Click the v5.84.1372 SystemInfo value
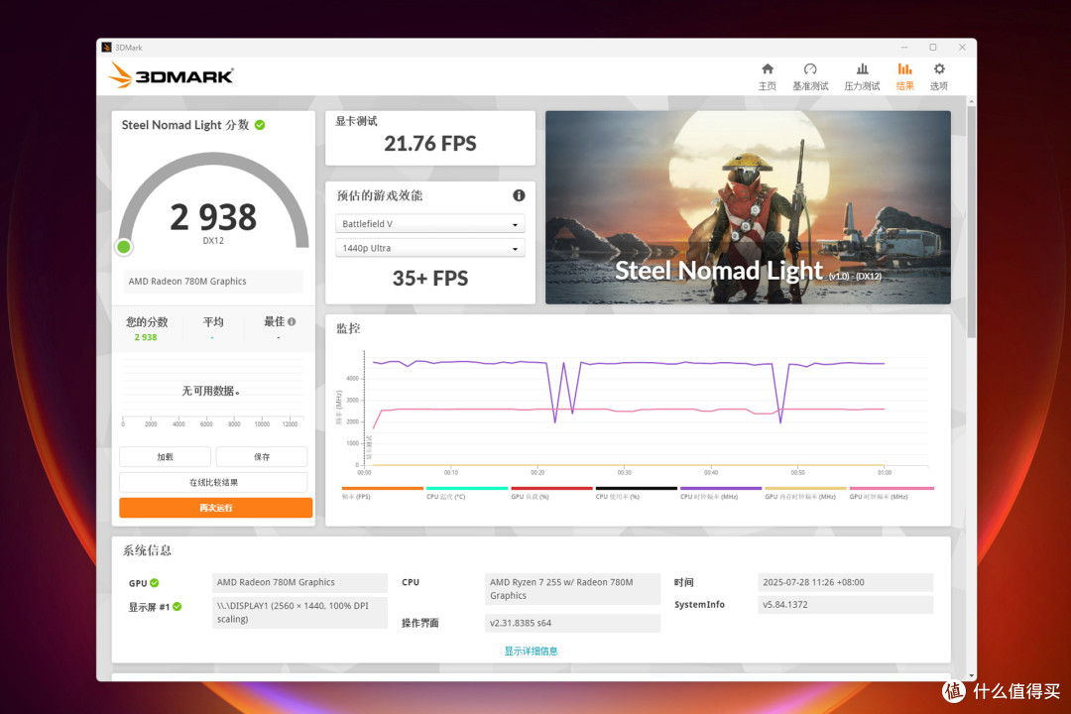 (846, 605)
